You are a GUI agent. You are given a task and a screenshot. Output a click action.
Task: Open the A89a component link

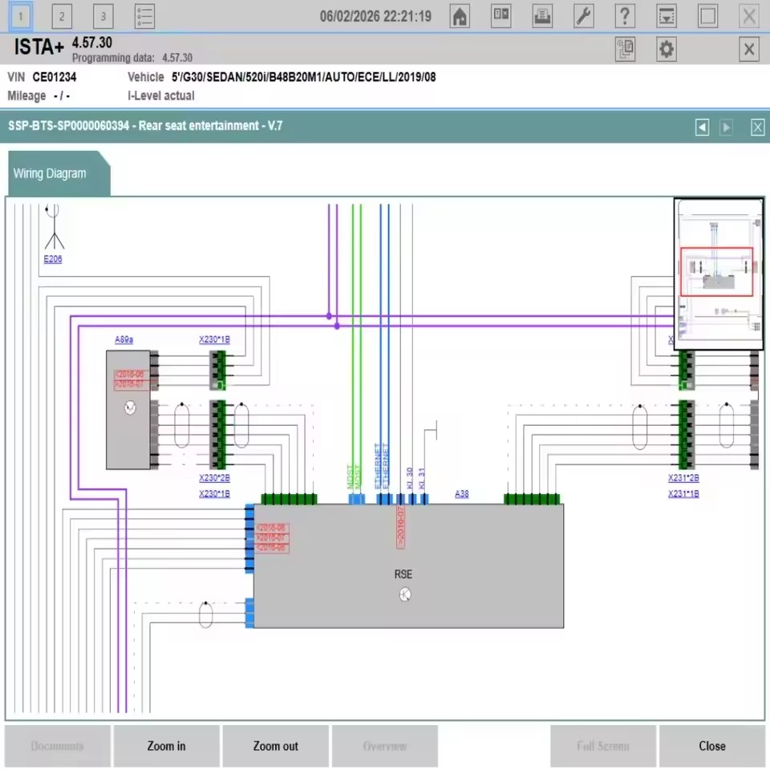[x=124, y=339]
